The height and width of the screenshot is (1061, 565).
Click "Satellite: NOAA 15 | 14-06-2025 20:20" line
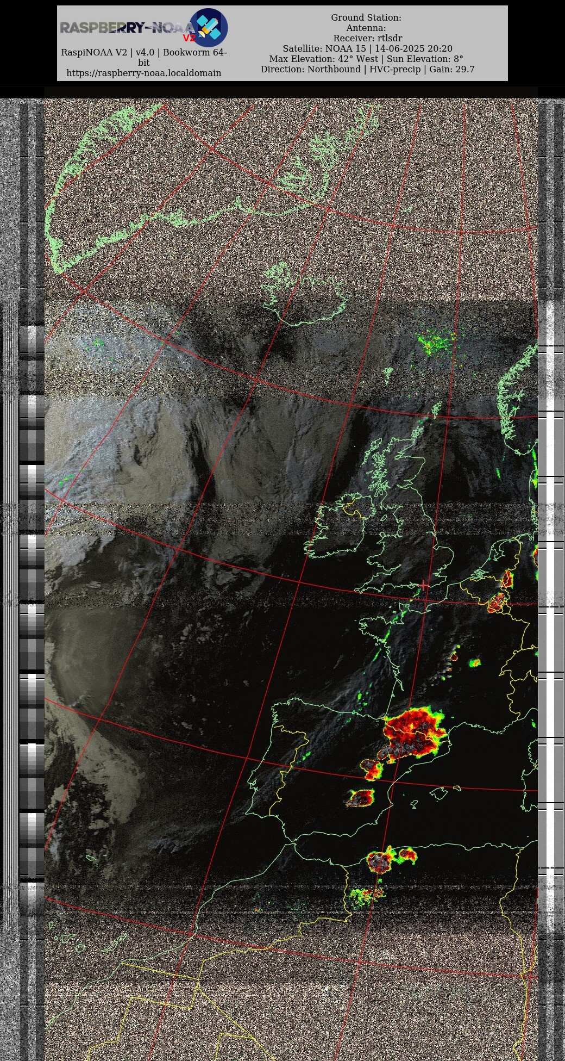(367, 48)
